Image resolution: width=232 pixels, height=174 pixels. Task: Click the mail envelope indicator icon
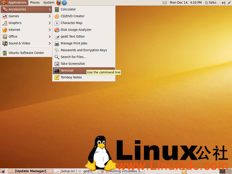pos(165,3)
